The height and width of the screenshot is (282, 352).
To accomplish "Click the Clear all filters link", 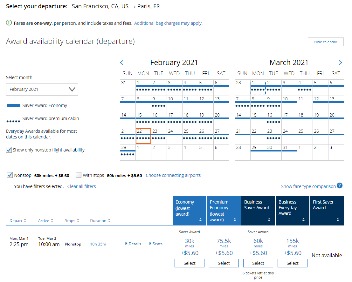I will (81, 186).
